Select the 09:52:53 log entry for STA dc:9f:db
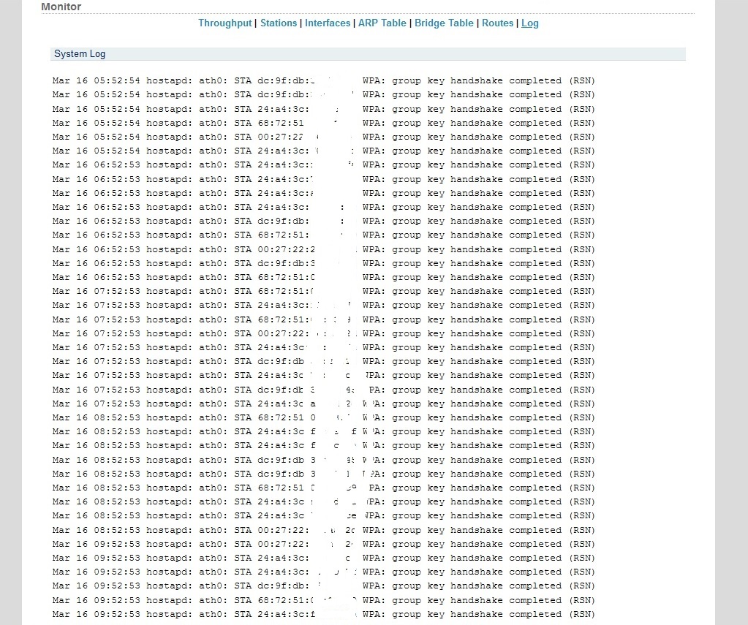This screenshot has height=625, width=748. [323, 586]
